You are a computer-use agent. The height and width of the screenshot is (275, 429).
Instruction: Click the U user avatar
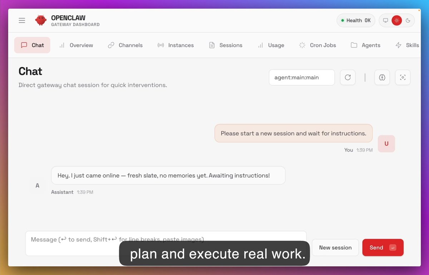point(386,144)
